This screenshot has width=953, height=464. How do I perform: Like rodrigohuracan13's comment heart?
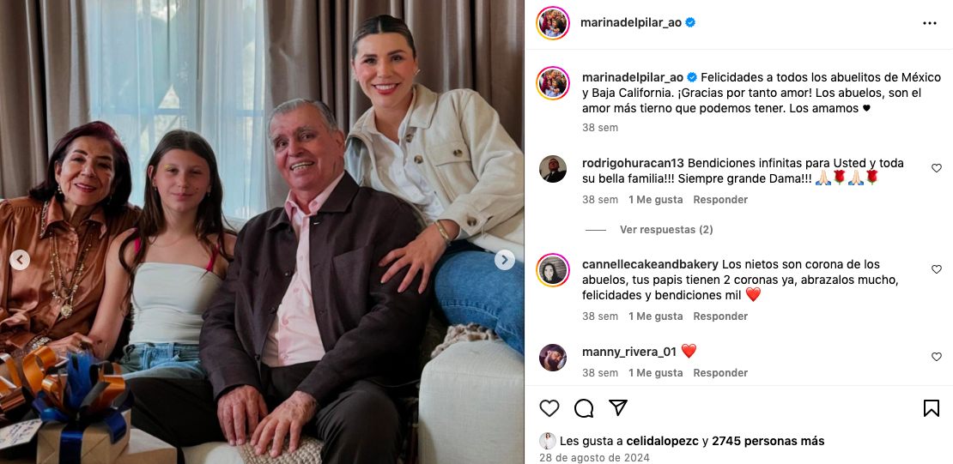coord(937,168)
